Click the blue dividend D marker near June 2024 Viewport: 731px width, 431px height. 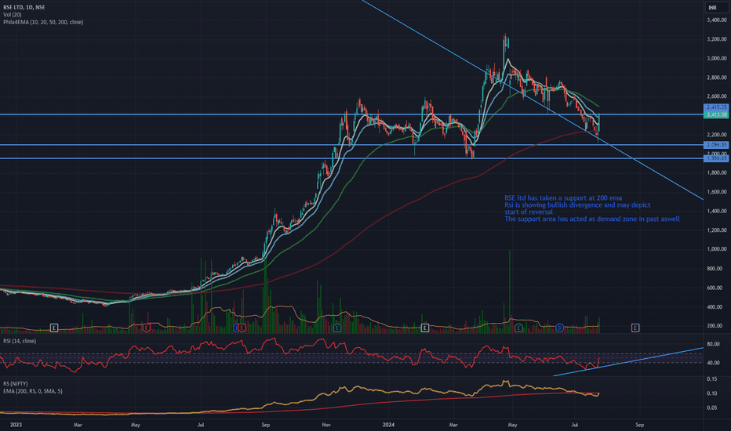click(559, 328)
